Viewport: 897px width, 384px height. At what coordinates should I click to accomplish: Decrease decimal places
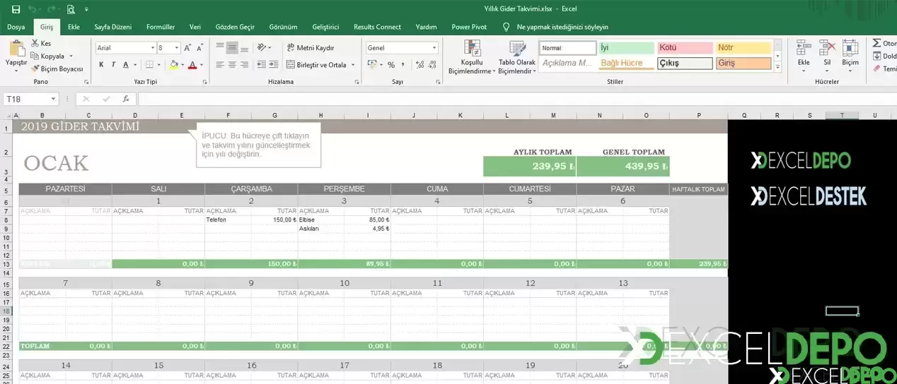pyautogui.click(x=432, y=65)
